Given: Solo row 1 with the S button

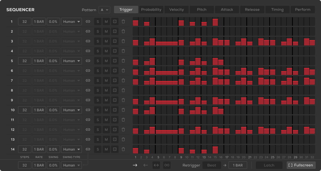Looking at the screenshot, I should click(98, 22).
